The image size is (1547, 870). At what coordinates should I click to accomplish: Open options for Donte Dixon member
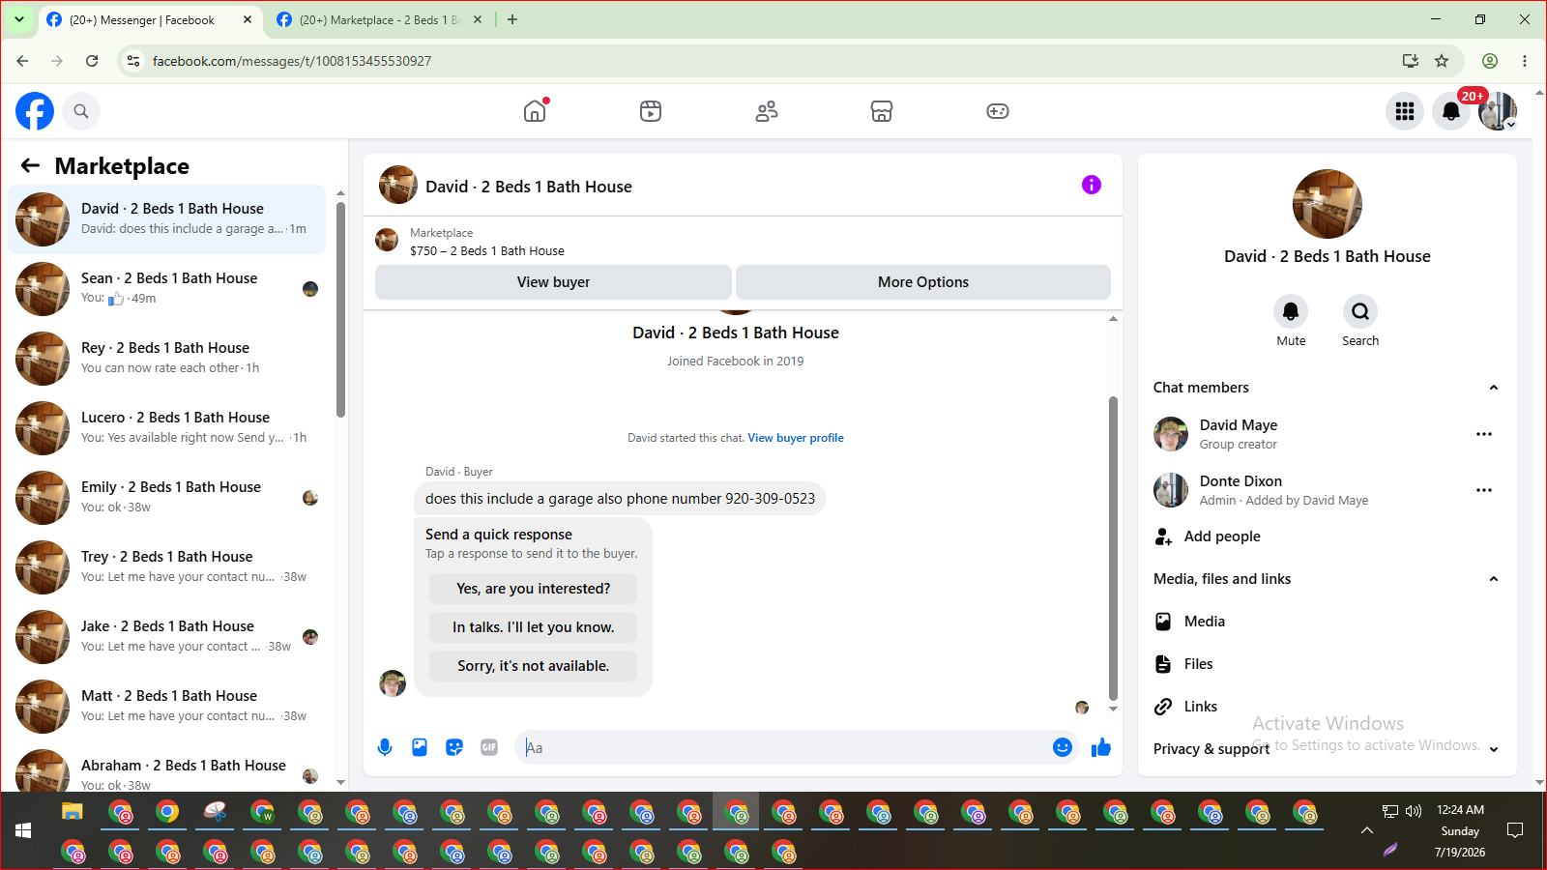click(1484, 490)
